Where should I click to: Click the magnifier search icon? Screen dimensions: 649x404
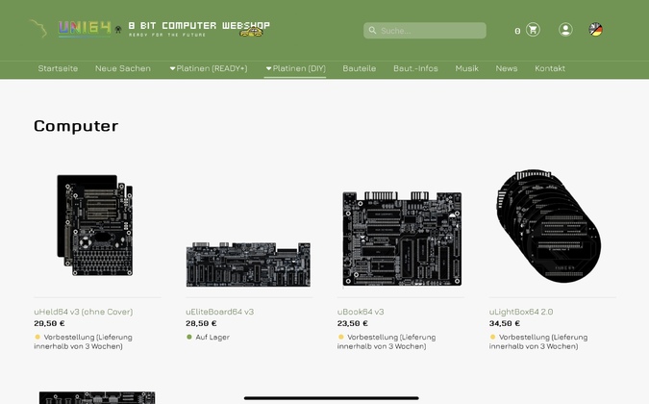tap(372, 30)
